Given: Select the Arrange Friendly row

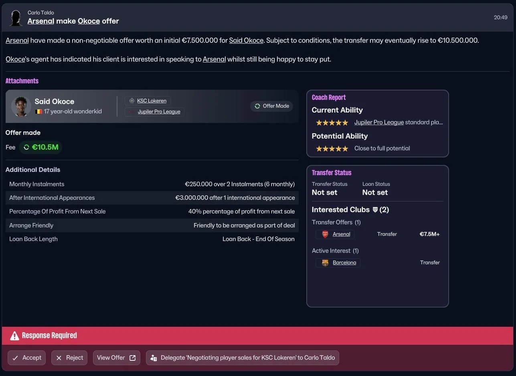Looking at the screenshot, I should pyautogui.click(x=152, y=225).
